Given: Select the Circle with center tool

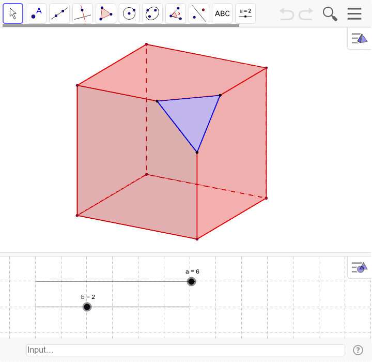Looking at the screenshot, I should click(x=129, y=13).
